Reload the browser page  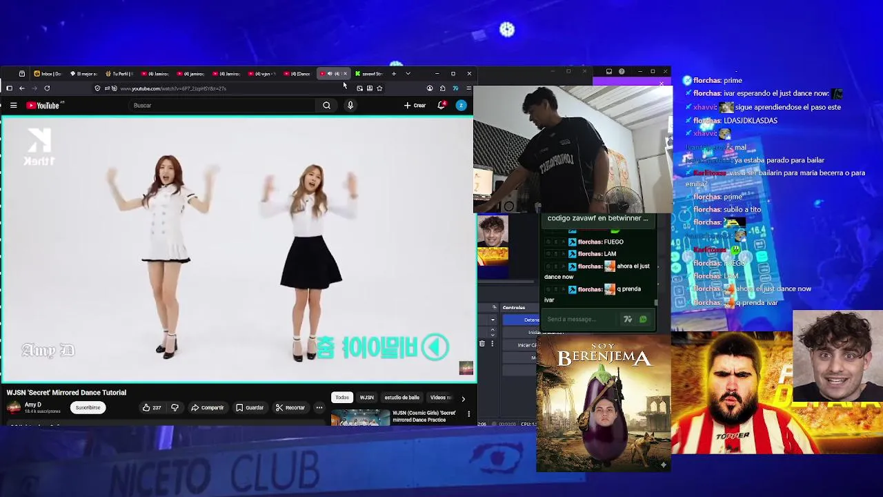pos(47,88)
